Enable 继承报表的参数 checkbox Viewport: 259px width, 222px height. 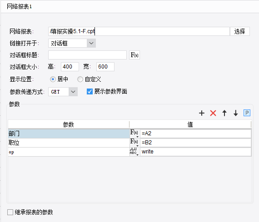(x=10, y=212)
